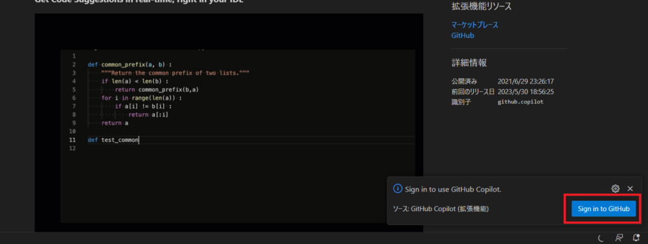Screen dimensions: 648x244
Task: Click "Sign in to use GitHub Copilot." message
Action: (454, 189)
